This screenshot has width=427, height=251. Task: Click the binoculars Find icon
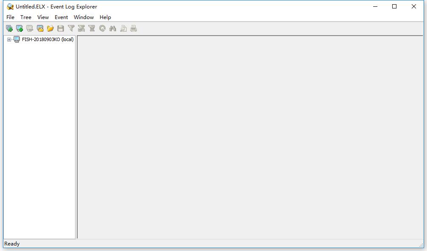pos(113,28)
